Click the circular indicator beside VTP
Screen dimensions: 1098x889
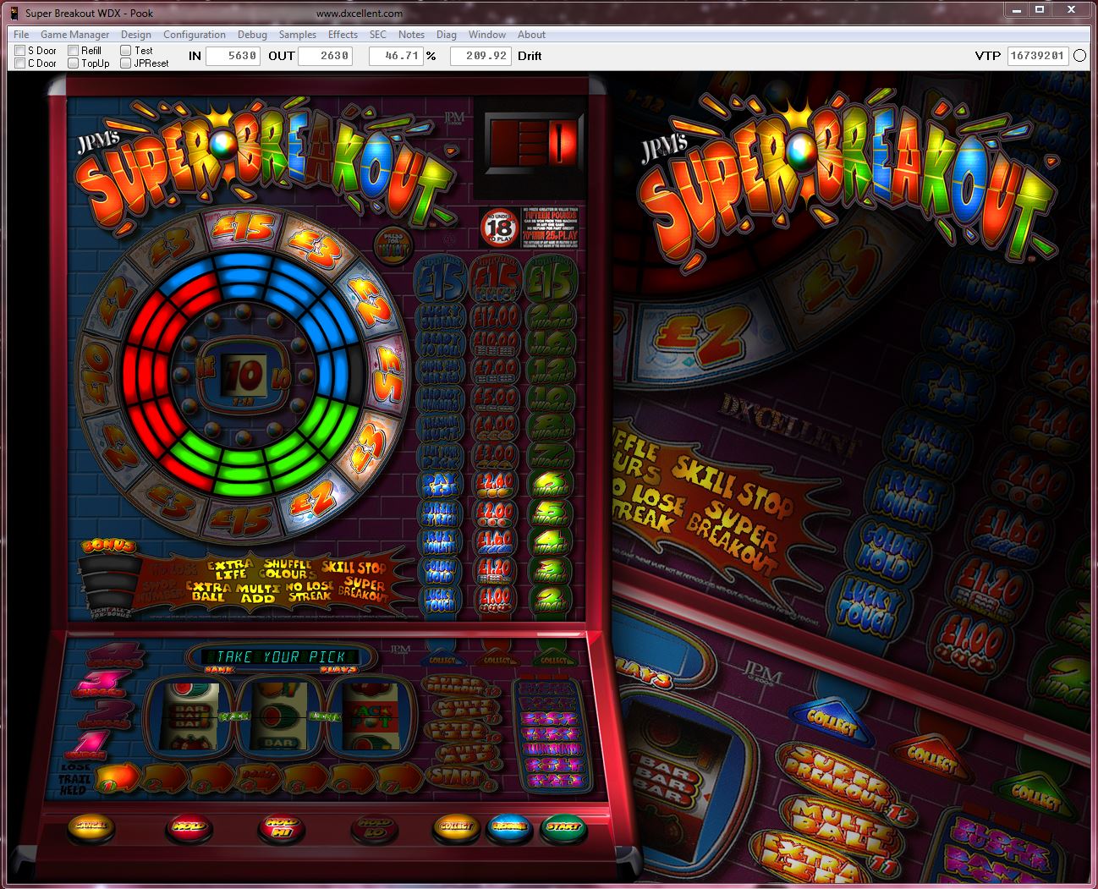point(1080,56)
